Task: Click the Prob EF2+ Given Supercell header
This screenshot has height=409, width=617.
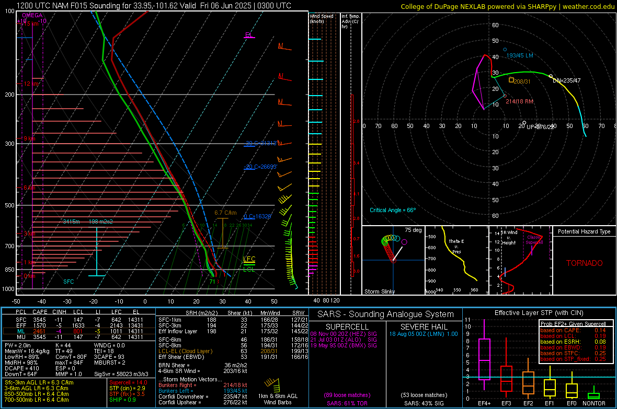Action: 573,324
